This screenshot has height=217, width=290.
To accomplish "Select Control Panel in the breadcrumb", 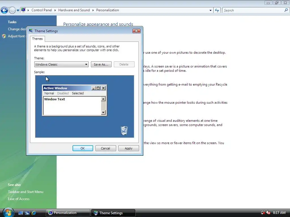I will click(x=42, y=10).
